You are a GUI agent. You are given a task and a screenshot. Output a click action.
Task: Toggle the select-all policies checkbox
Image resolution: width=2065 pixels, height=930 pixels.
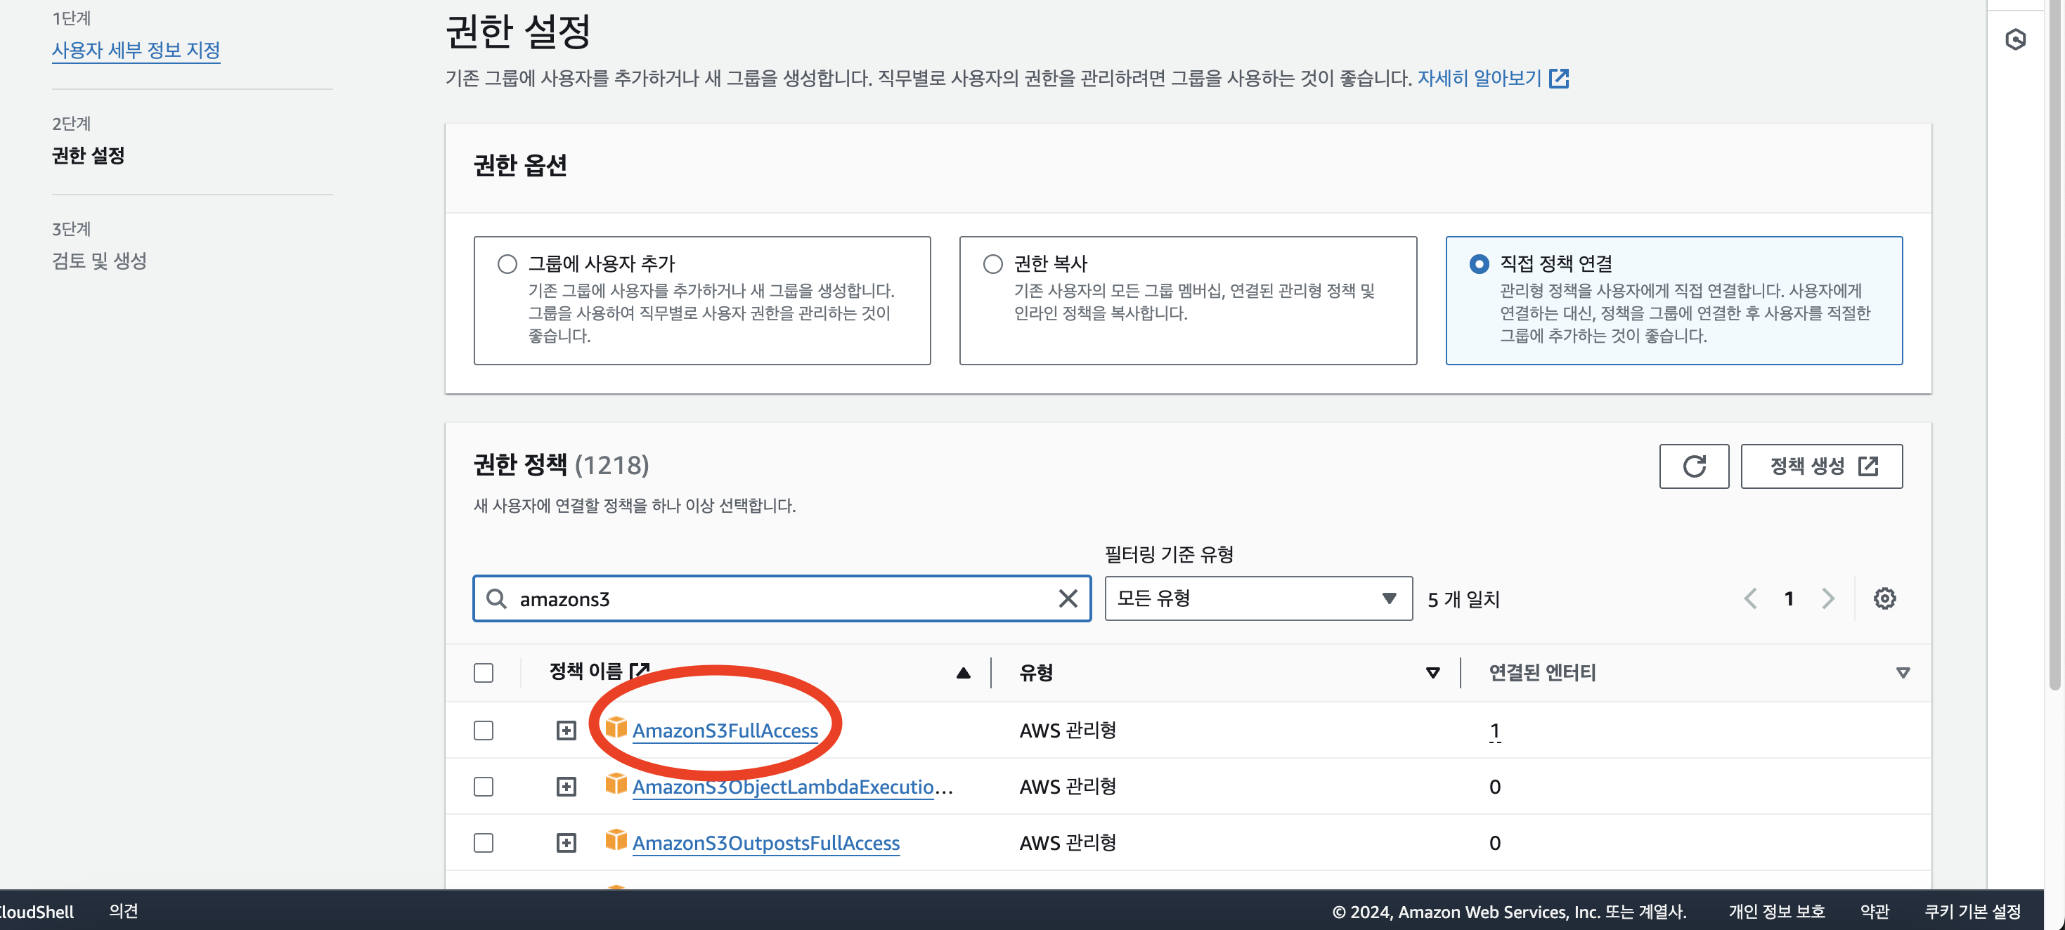(x=484, y=673)
